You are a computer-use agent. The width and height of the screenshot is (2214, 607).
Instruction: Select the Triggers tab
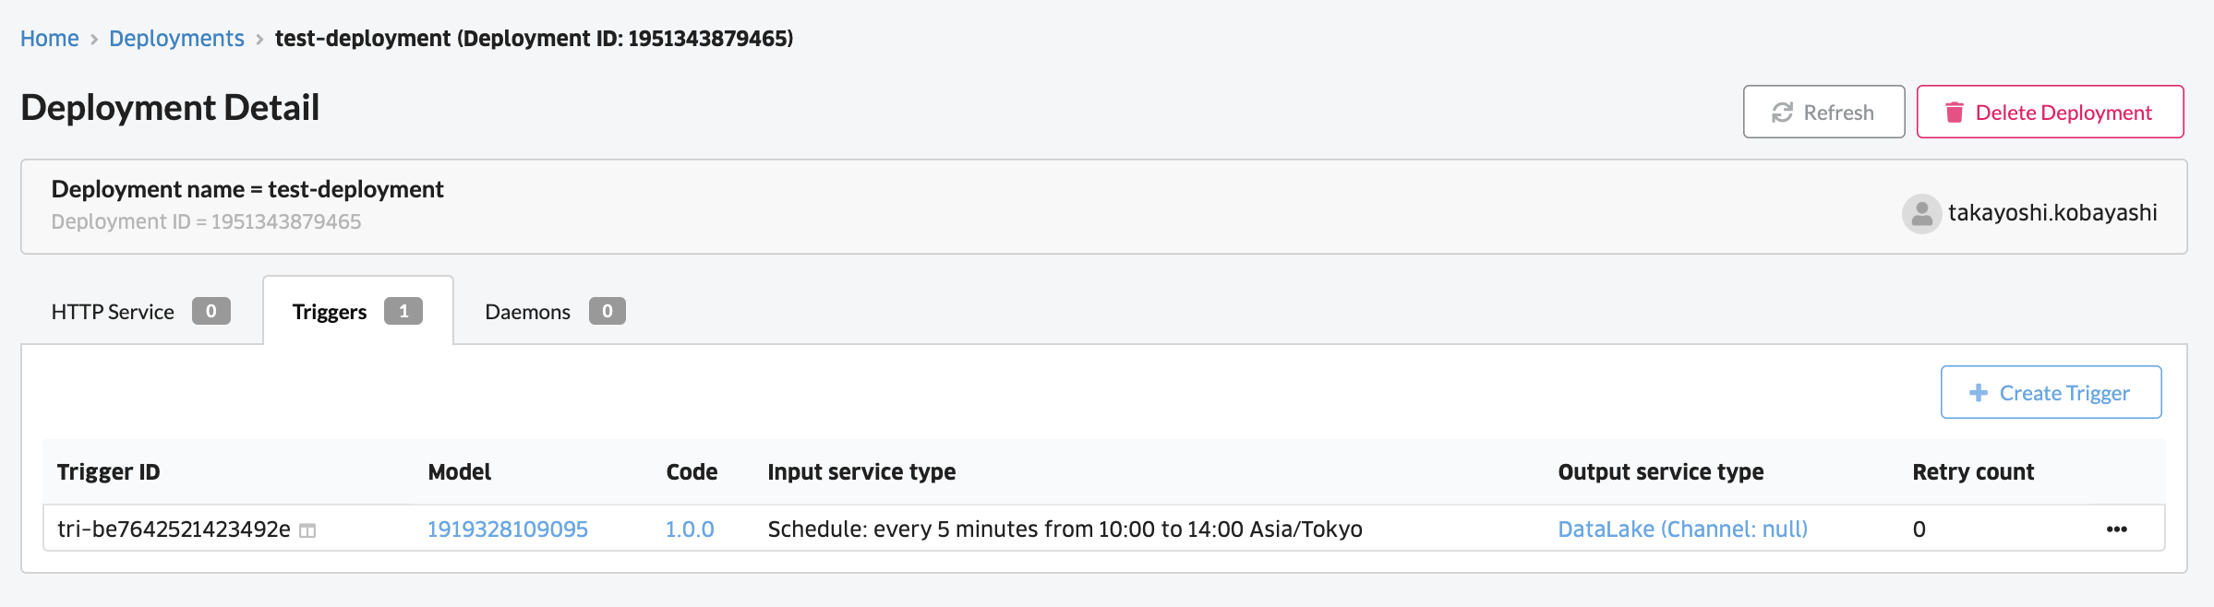tap(358, 311)
